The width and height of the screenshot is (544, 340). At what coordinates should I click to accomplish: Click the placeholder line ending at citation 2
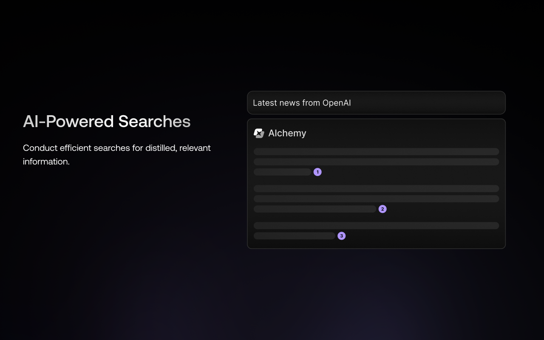[314, 209]
